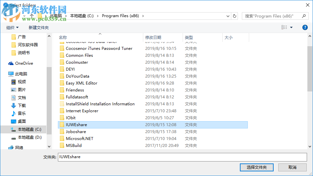The width and height of the screenshot is (313, 176).
Task: Expand chevron after 本地磁盘 (C:) in path
Action: 98,16
